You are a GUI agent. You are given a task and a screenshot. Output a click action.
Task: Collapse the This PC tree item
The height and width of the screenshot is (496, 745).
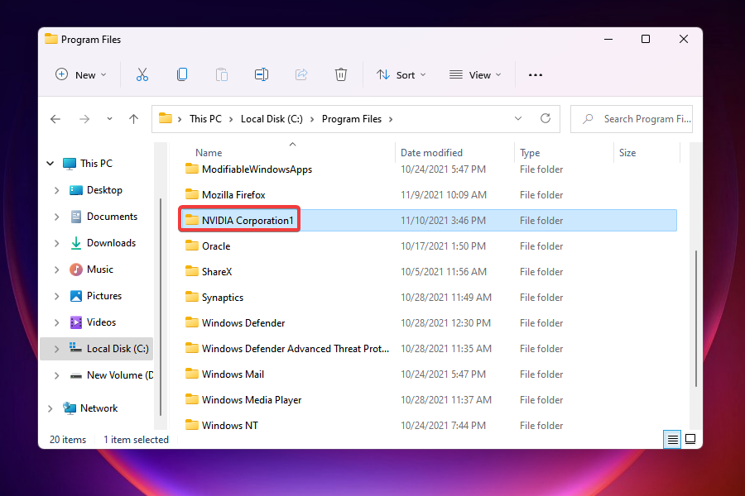click(x=50, y=163)
